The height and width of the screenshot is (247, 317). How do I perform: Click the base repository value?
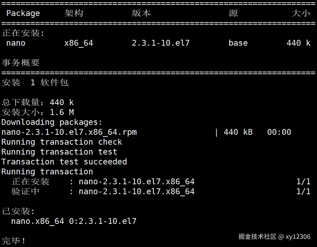(238, 43)
